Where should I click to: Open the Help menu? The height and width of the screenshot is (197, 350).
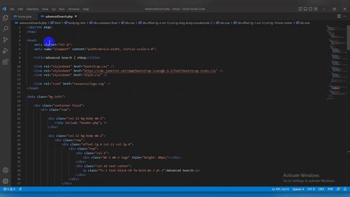pyautogui.click(x=86, y=9)
